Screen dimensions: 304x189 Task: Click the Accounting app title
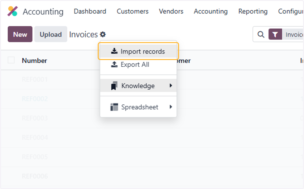point(43,12)
